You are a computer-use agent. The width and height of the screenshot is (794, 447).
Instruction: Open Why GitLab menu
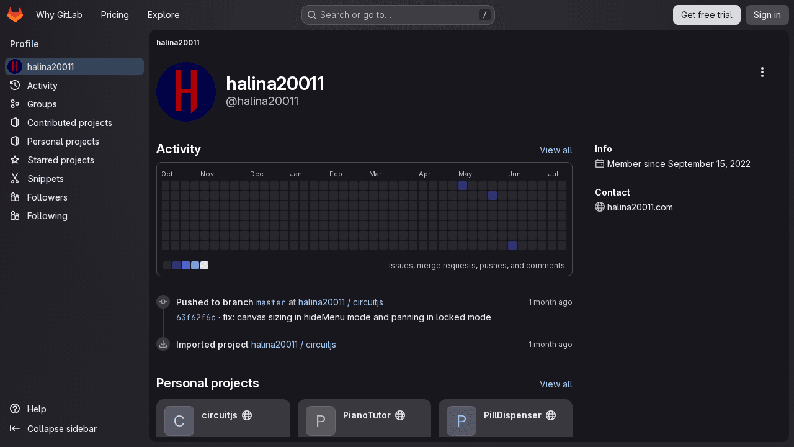click(59, 15)
